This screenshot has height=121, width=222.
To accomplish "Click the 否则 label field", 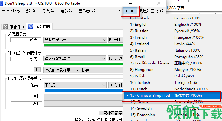I will 26,103.
